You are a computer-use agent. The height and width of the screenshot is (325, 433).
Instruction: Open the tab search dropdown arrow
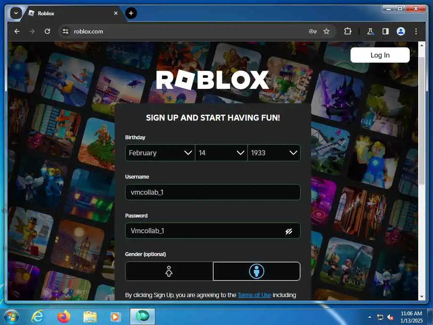click(16, 13)
